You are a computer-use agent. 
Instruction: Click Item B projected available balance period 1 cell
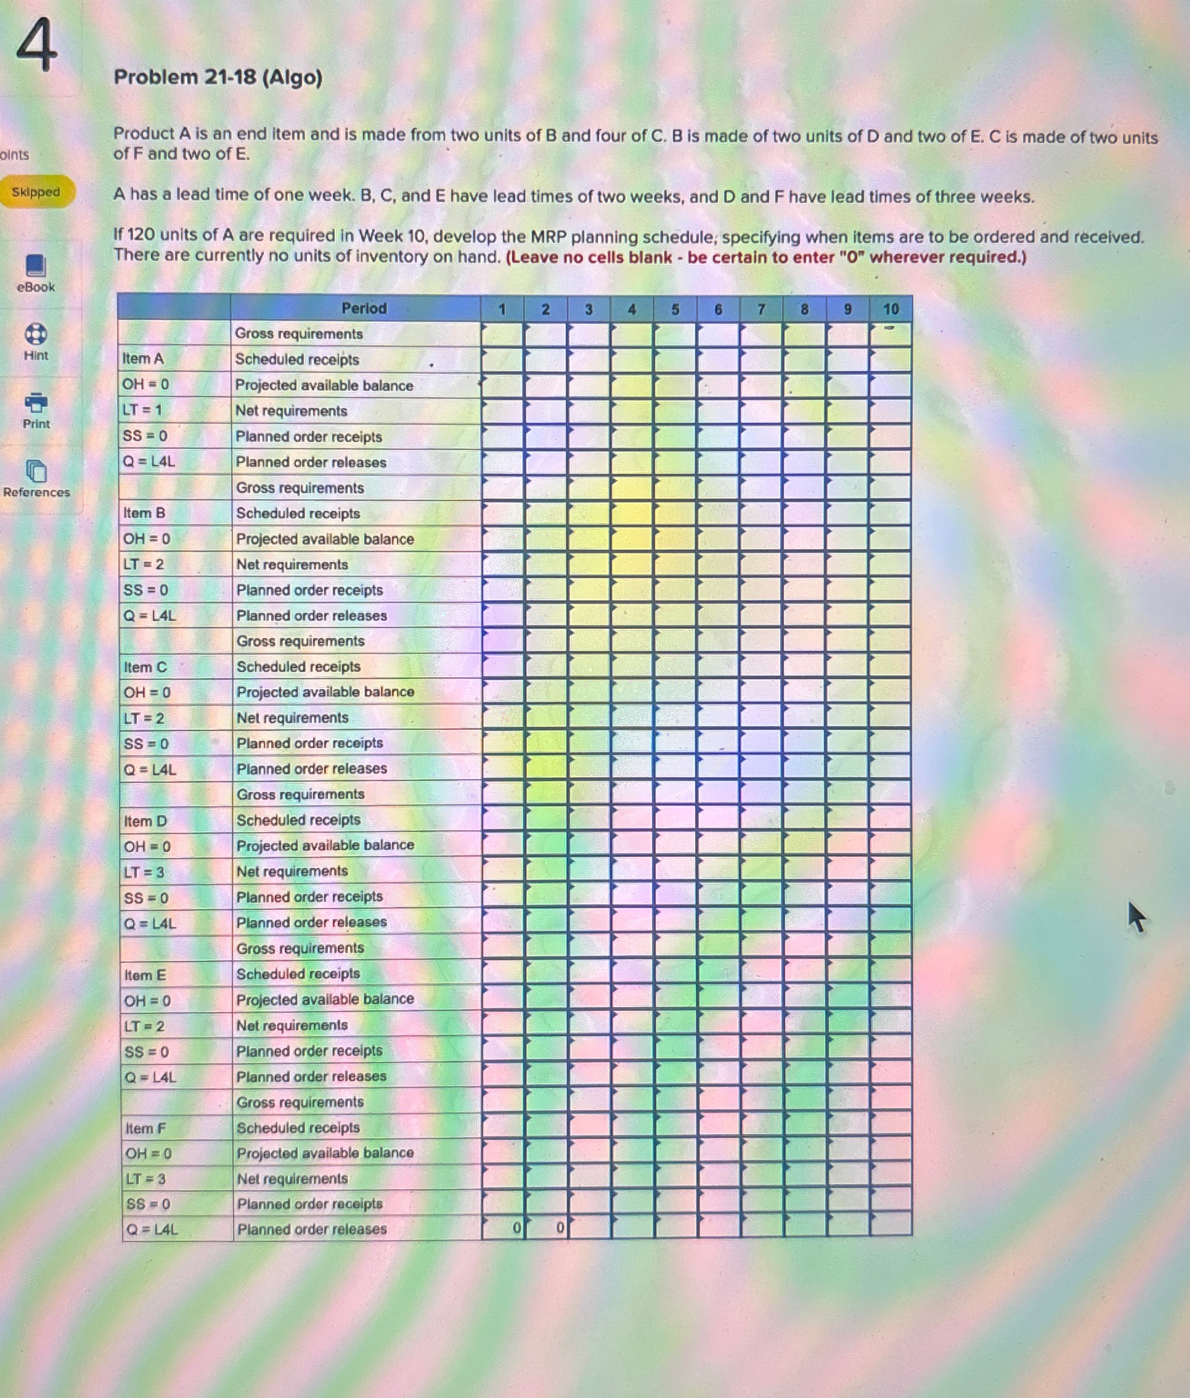click(503, 539)
